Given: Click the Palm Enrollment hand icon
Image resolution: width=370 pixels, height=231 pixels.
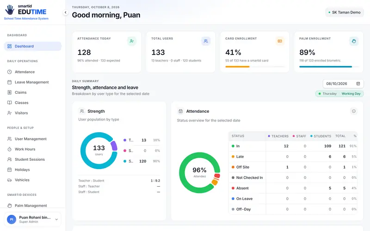Looking at the screenshot, I should [x=354, y=41].
